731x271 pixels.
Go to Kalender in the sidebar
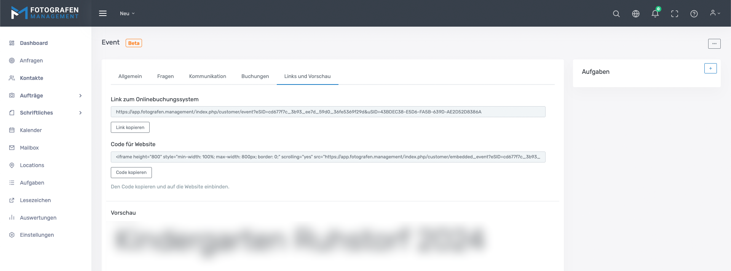point(31,130)
